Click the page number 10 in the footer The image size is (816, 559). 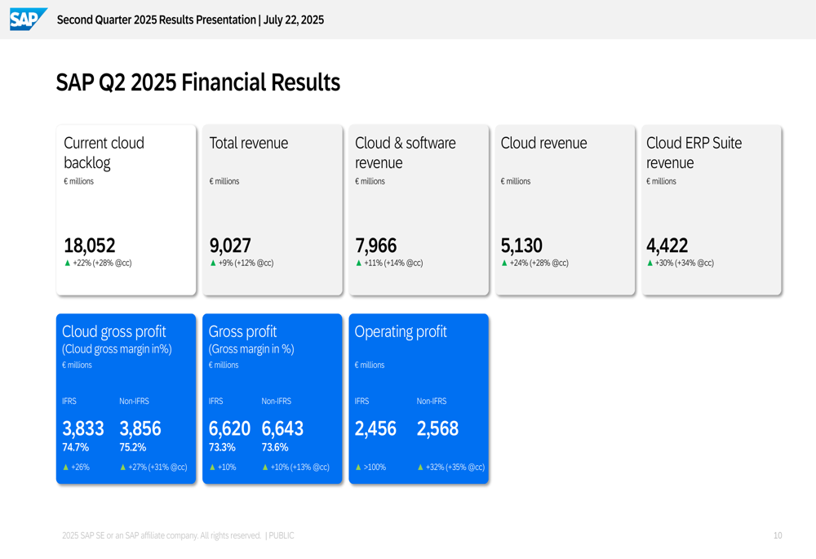coord(777,535)
